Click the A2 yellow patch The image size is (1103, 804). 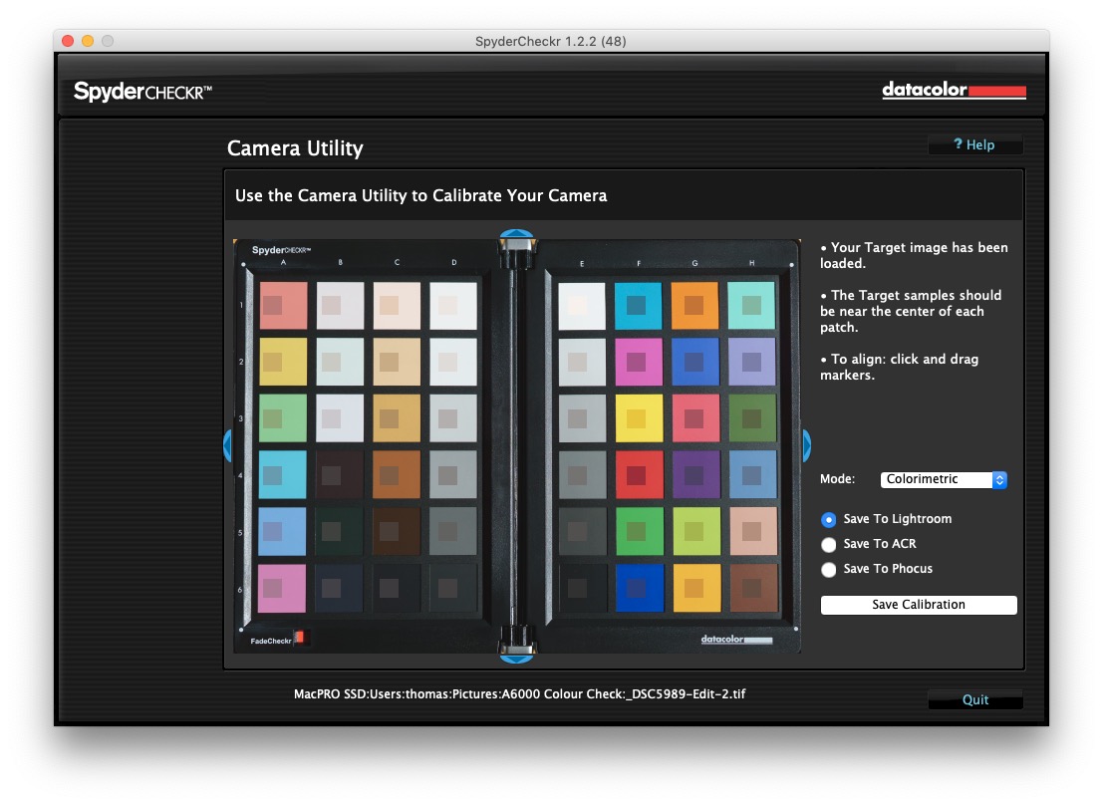[284, 362]
